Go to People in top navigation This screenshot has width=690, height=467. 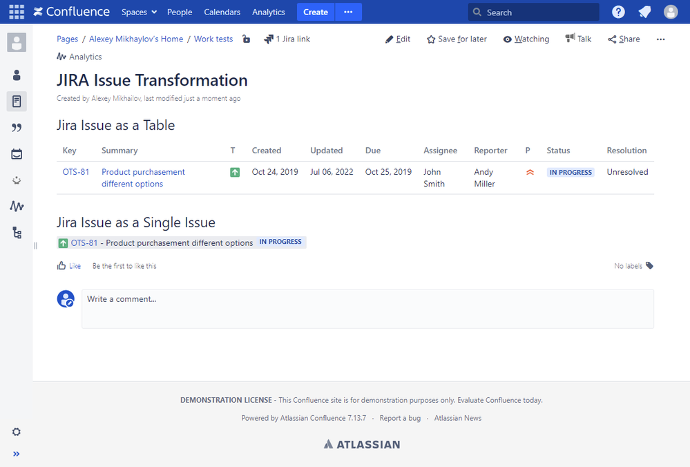[180, 12]
